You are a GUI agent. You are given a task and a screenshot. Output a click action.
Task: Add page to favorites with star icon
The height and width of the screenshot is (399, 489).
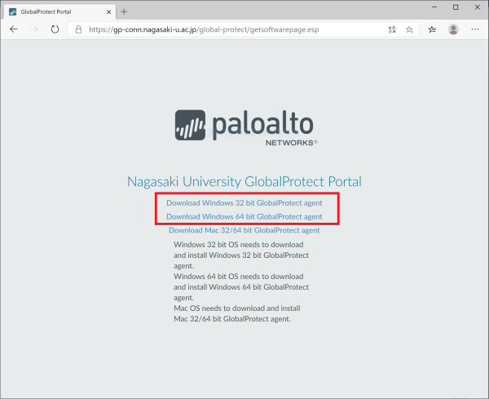[409, 29]
